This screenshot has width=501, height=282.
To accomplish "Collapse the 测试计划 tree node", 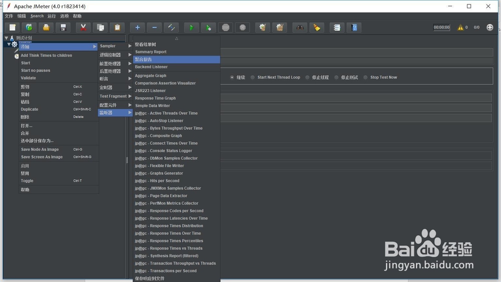I will point(6,38).
